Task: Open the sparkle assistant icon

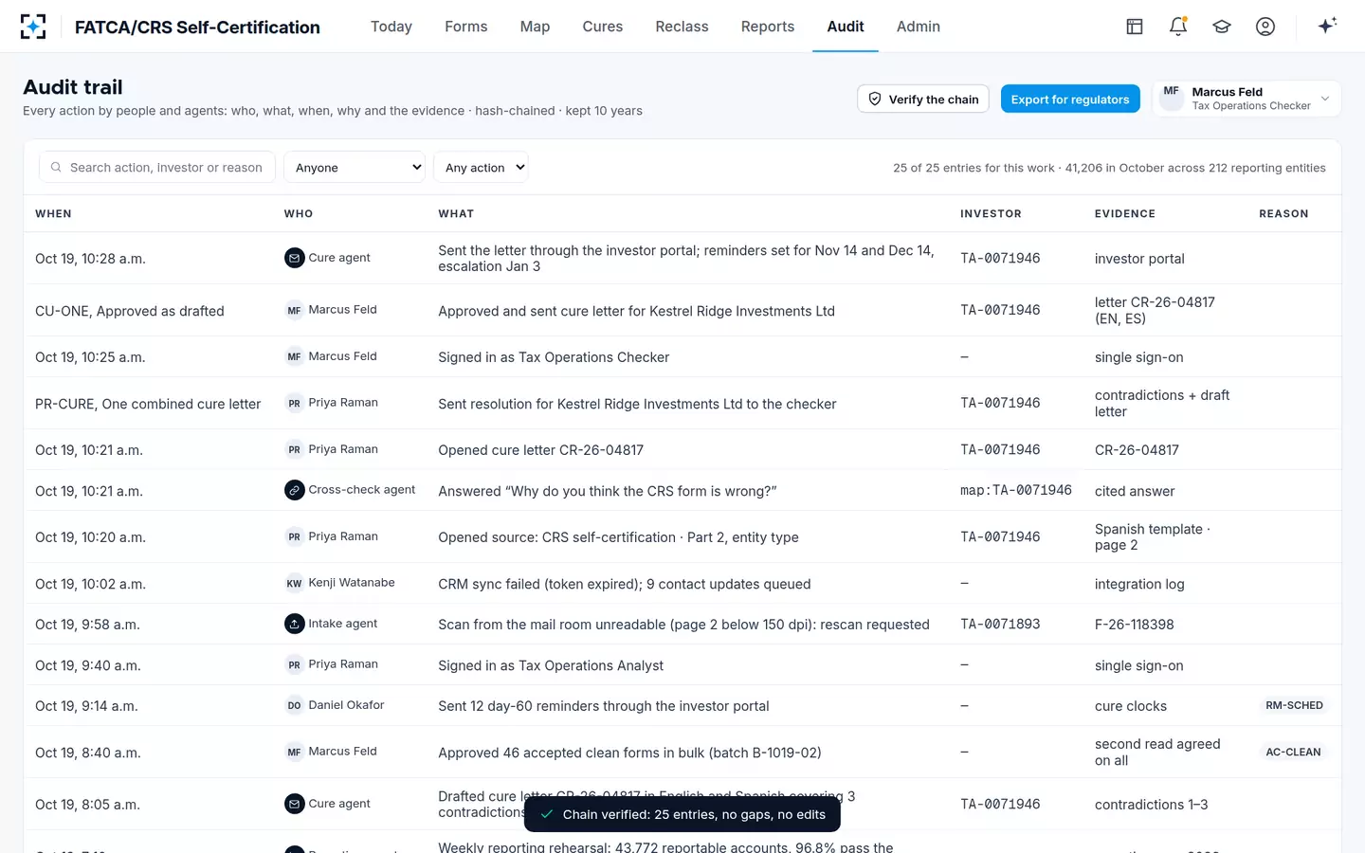Action: 1327,26
